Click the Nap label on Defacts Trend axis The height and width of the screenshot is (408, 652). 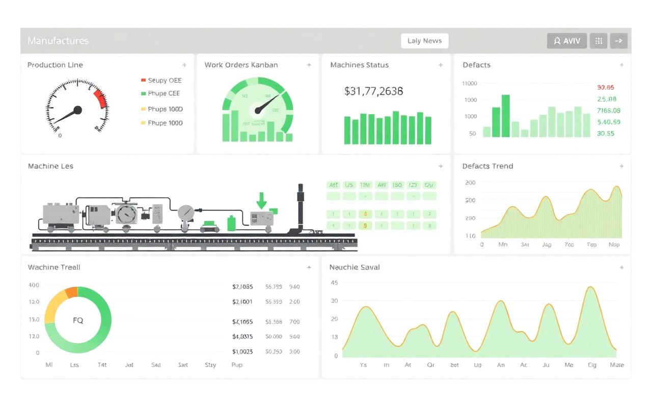pyautogui.click(x=614, y=245)
